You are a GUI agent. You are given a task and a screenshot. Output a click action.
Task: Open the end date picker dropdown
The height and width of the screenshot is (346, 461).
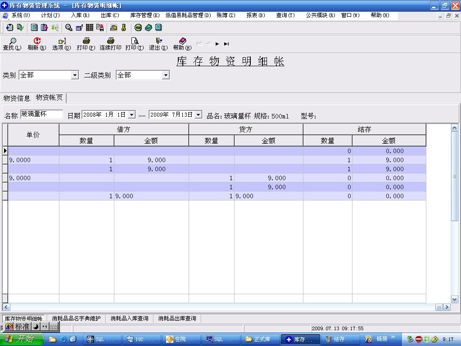coord(198,115)
